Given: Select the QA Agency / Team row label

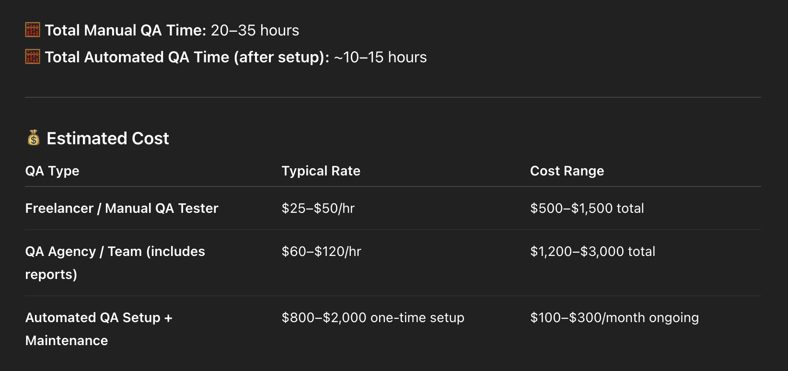Looking at the screenshot, I should point(115,252).
